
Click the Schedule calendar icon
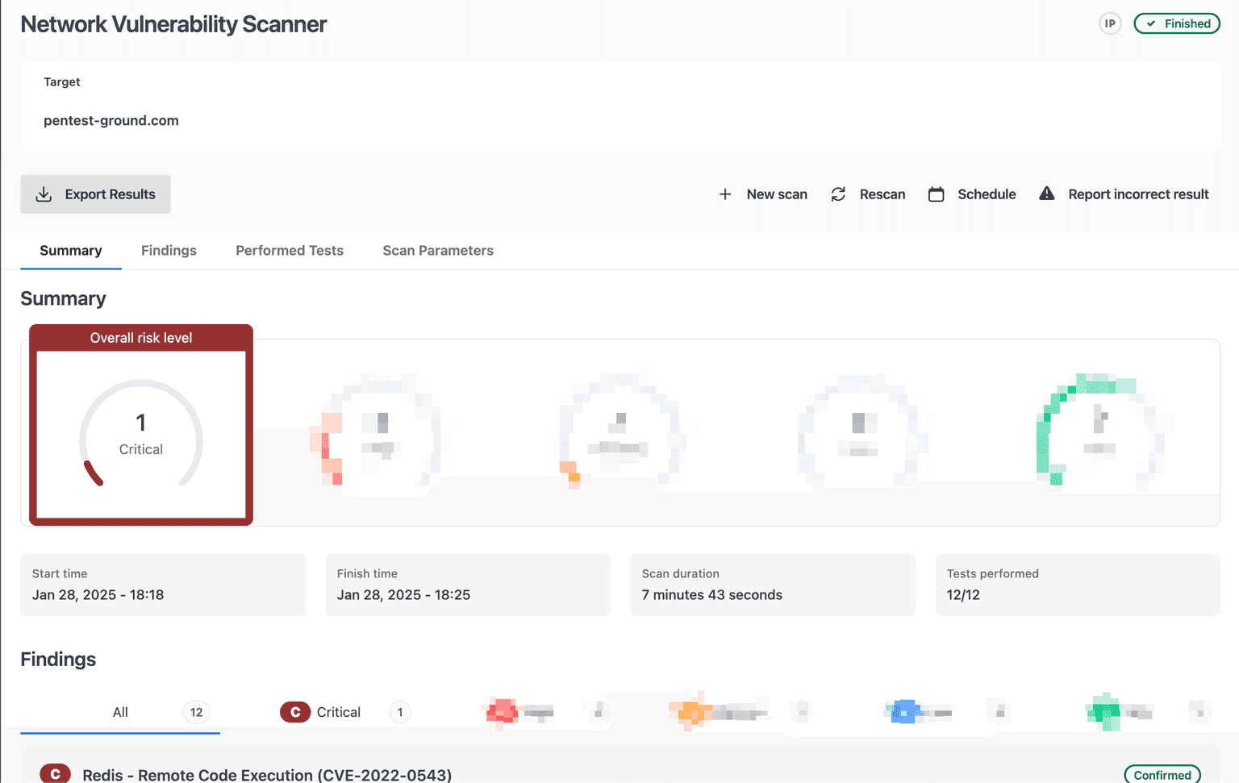(x=936, y=194)
